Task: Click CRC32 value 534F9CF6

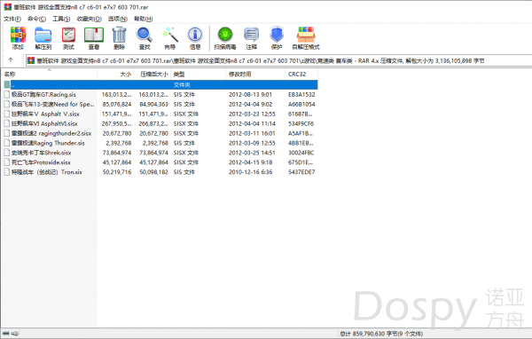Action: pyautogui.click(x=301, y=123)
